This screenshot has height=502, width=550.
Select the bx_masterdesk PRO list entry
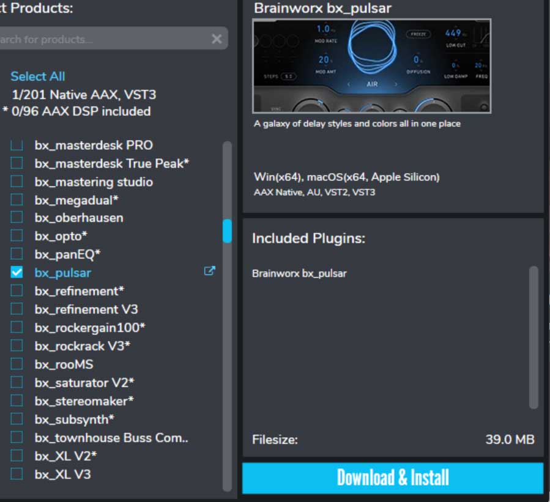(94, 145)
